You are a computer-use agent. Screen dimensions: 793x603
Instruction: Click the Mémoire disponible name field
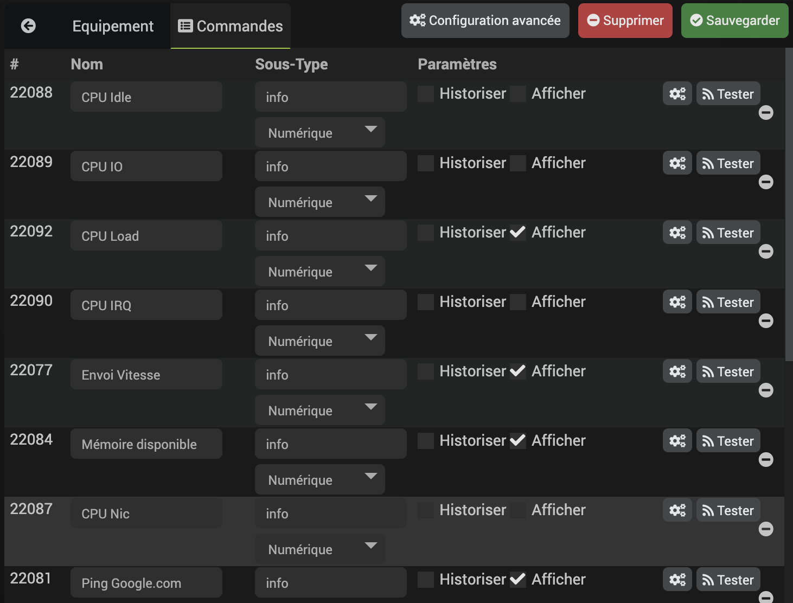[x=146, y=444]
